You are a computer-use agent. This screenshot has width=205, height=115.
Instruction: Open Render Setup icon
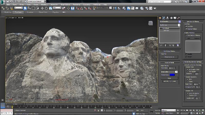coord(147,8)
